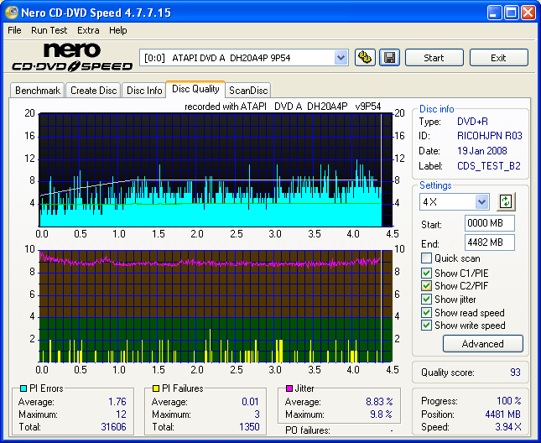Open the Extra menu
Image resolution: width=541 pixels, height=443 pixels.
click(x=88, y=30)
